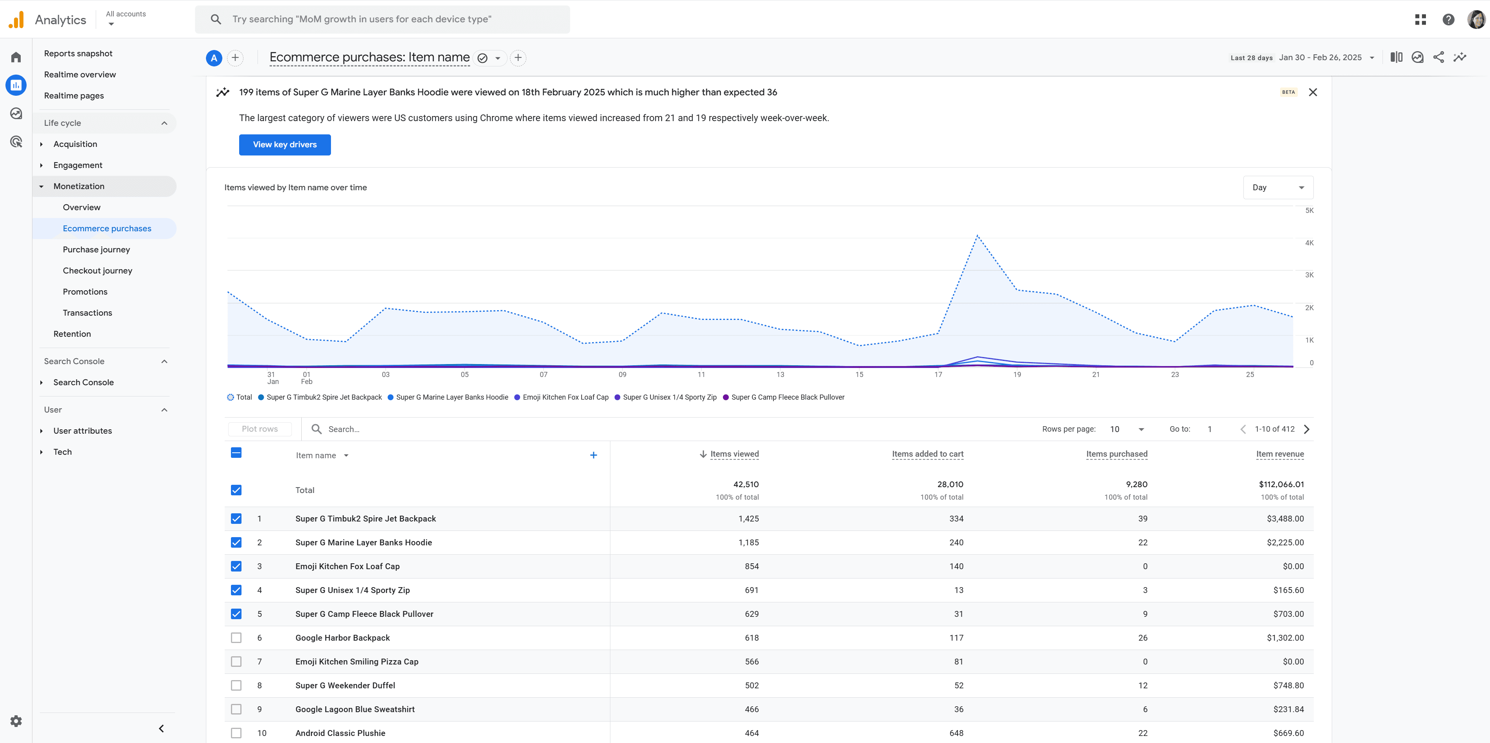The image size is (1490, 743).
Task: Check the Super G Weekender Duffel row
Action: pos(236,685)
